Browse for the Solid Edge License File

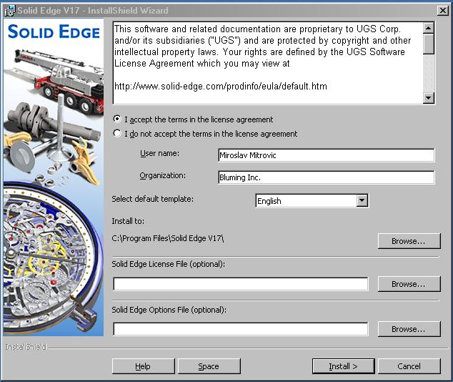pos(409,284)
